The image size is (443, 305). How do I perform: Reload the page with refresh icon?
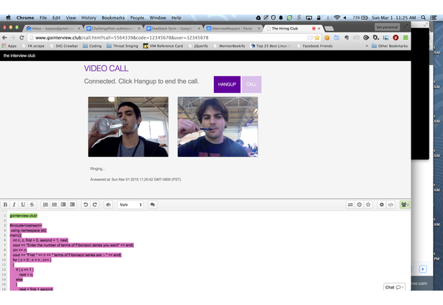22,37
